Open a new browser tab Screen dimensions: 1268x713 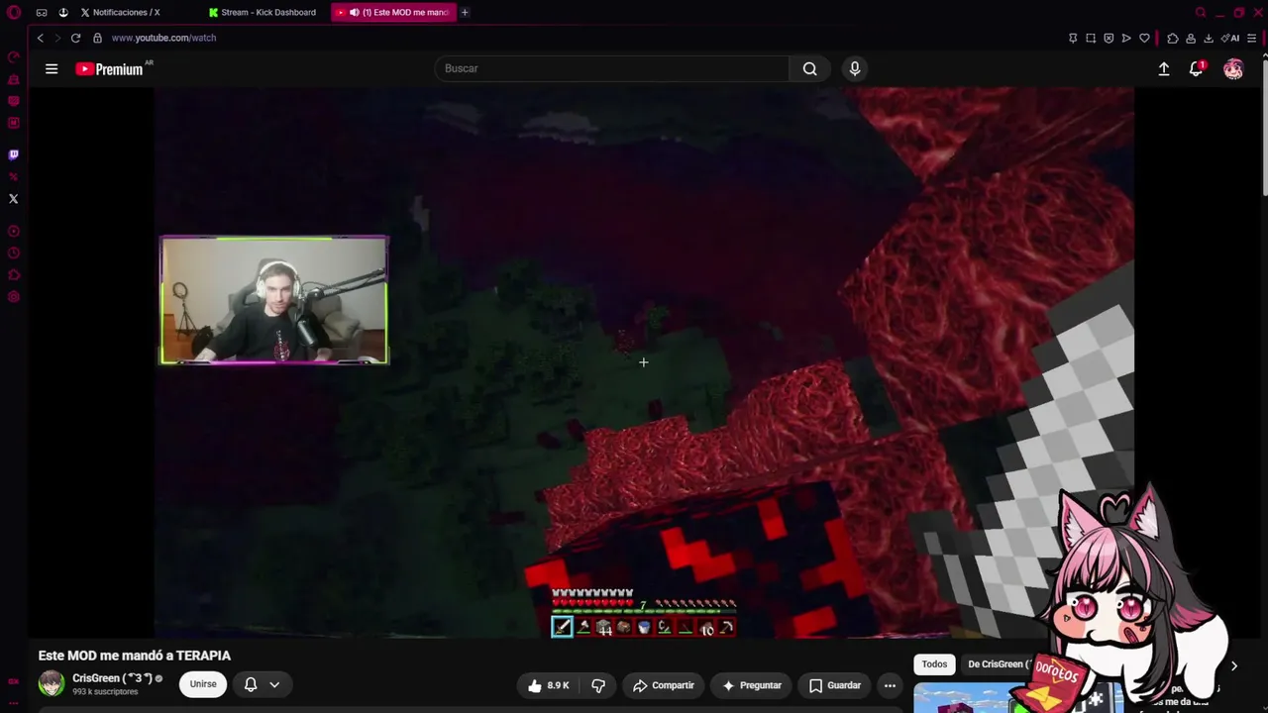pos(465,13)
